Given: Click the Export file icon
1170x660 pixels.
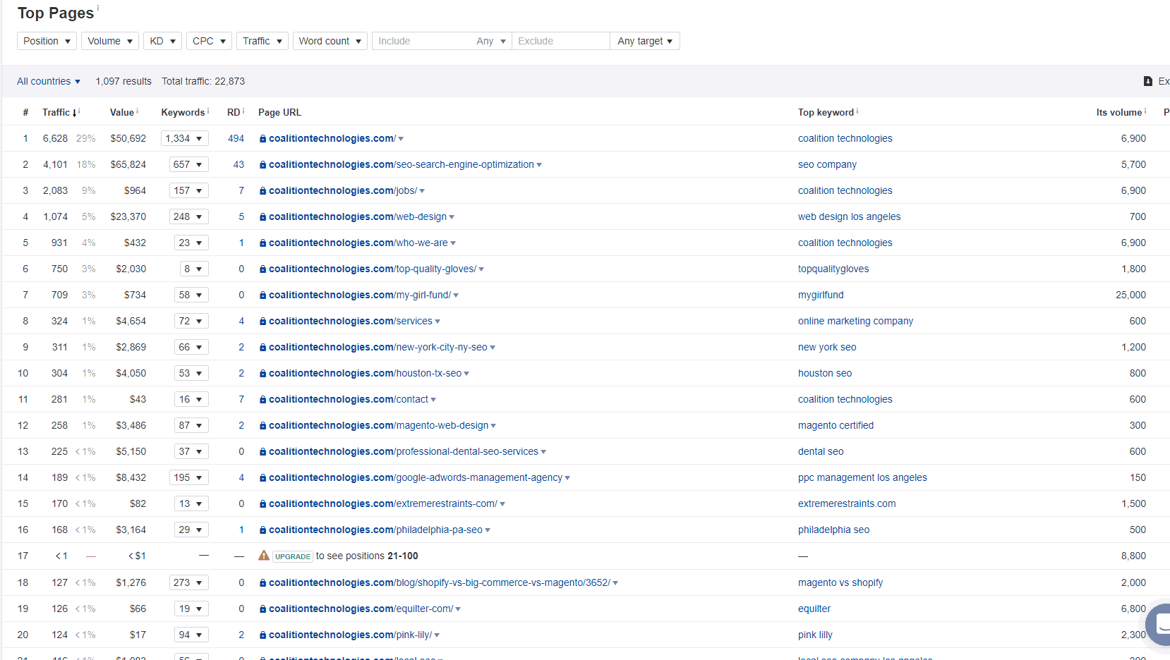Looking at the screenshot, I should point(1148,81).
